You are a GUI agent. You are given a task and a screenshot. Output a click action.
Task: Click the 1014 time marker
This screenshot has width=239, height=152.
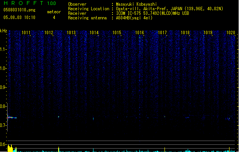(x=94, y=33)
